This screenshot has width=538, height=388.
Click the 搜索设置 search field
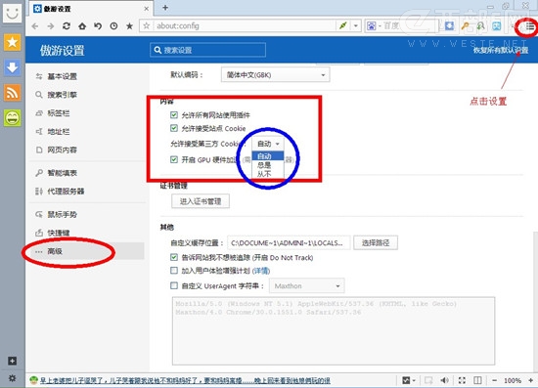[208, 50]
